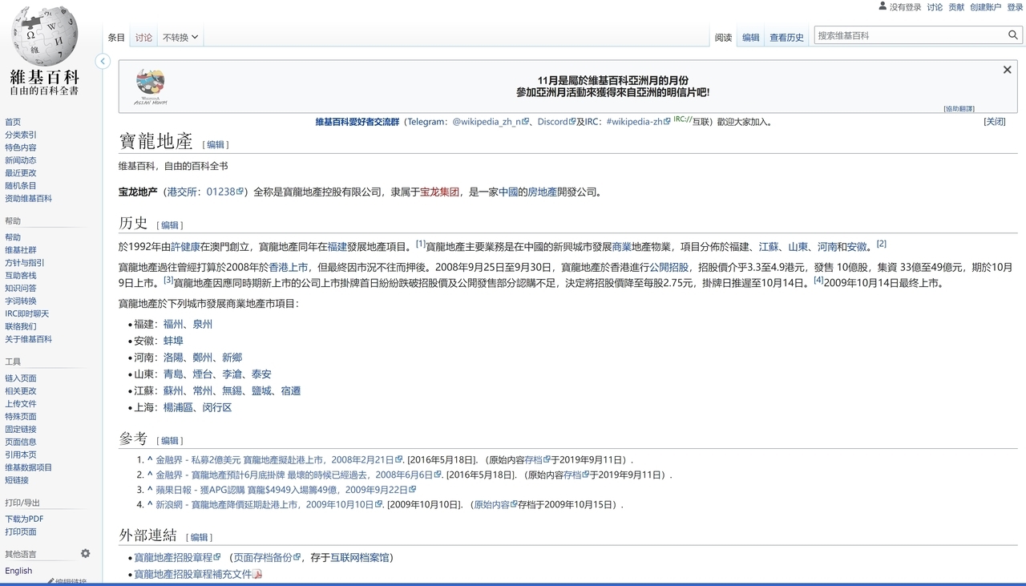Open 相关更改 in the tools section
1026x586 pixels.
click(21, 390)
